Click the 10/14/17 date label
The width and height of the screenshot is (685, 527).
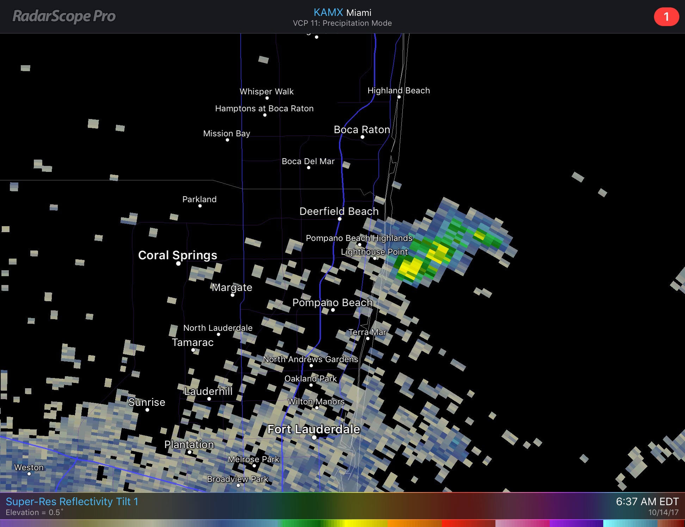pyautogui.click(x=663, y=513)
